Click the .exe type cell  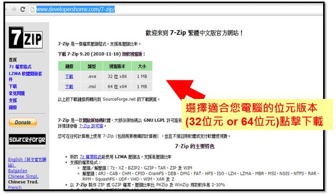tap(92, 76)
